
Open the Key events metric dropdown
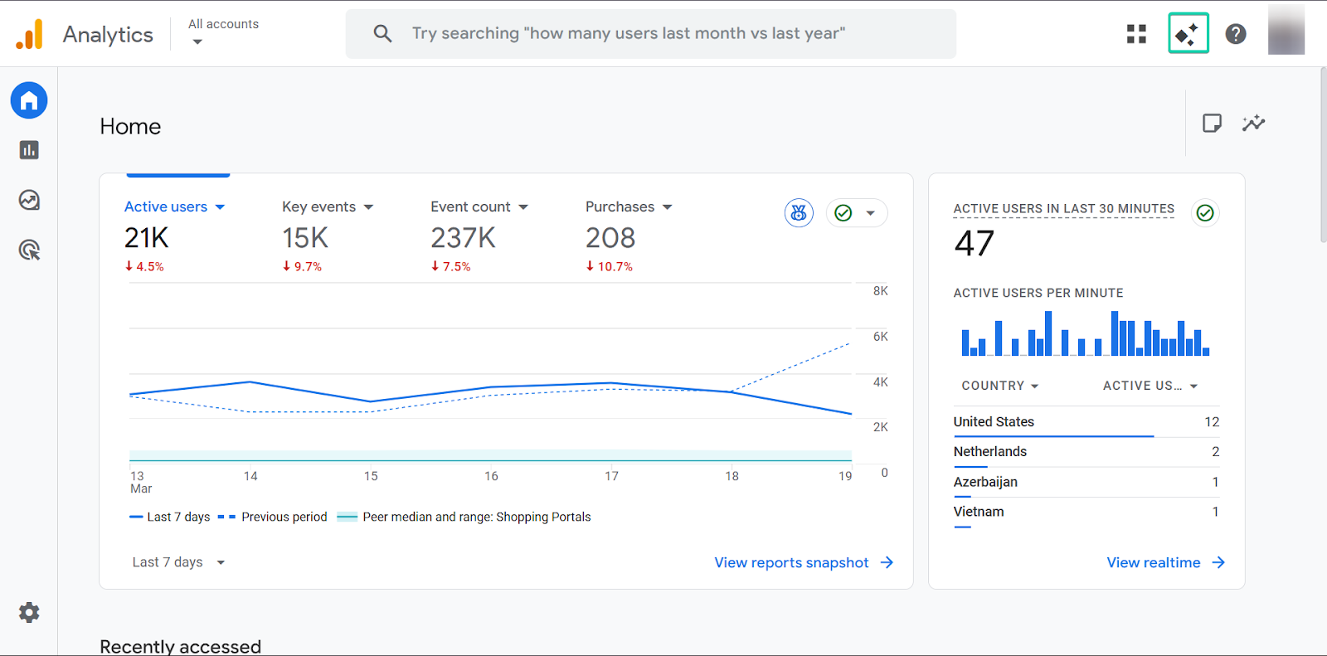[x=328, y=207]
